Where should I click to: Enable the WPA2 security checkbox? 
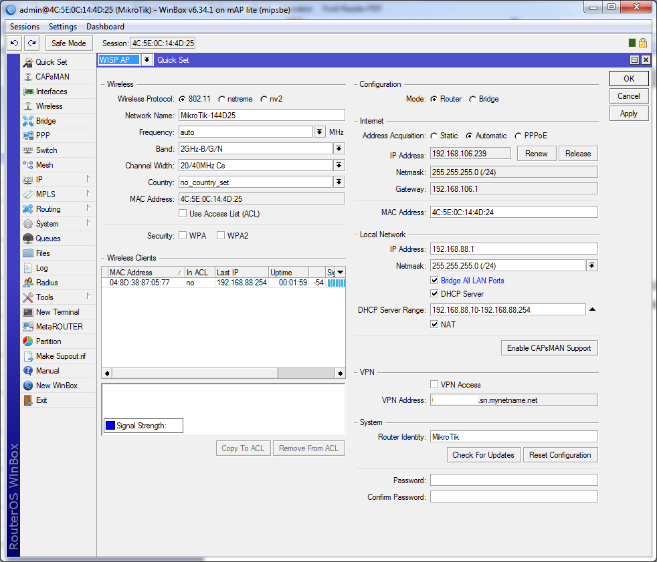(221, 236)
